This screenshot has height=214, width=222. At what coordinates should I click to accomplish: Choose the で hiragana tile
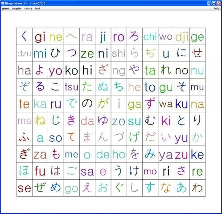tap(72, 103)
